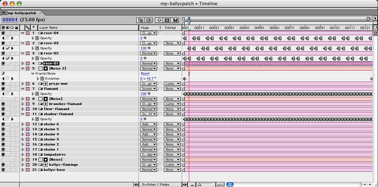Click the zoom-in mountains icon for timeline
This screenshot has height=187, width=378.
point(220,185)
